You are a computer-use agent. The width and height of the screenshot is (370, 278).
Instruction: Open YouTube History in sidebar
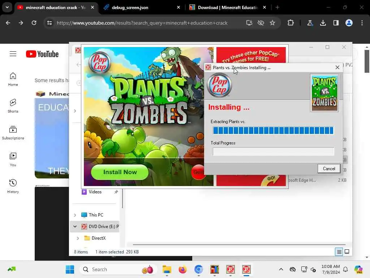coord(13,186)
